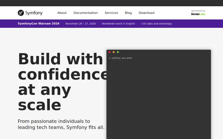This screenshot has width=223, height=139.
Task: Go to the Blog page
Action: (x=128, y=13)
